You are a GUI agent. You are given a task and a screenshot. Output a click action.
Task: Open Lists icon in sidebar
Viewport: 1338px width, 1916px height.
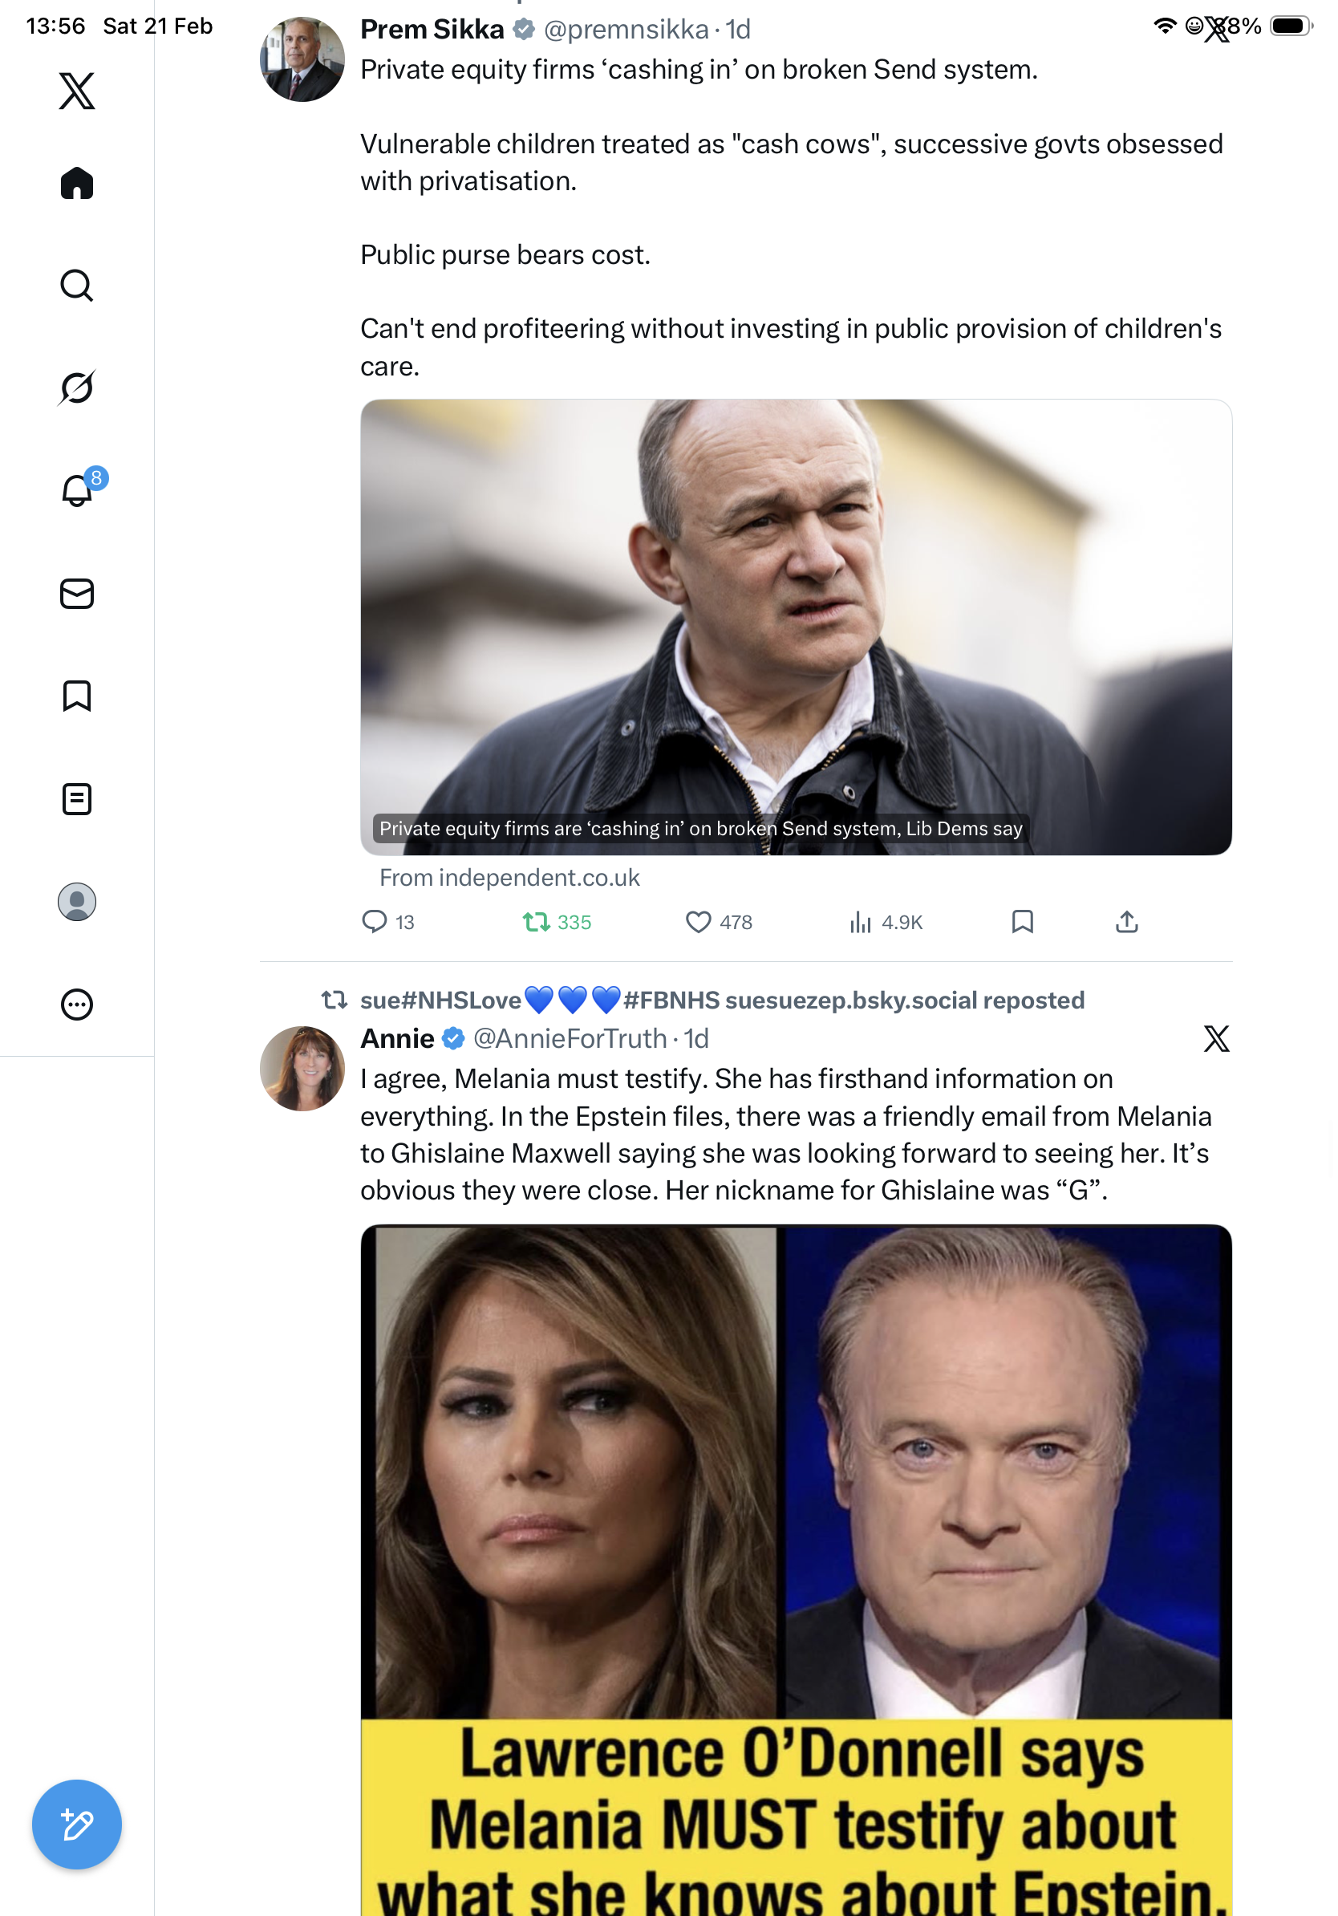(x=77, y=798)
